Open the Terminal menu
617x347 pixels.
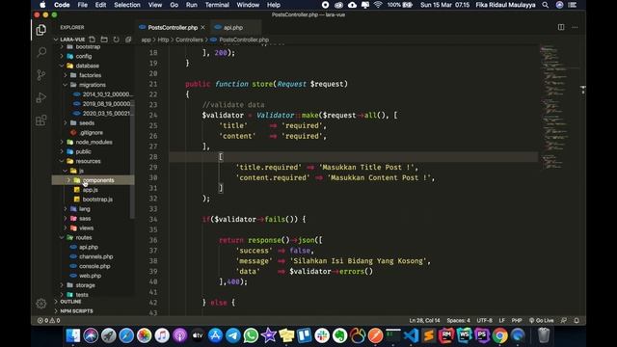pos(217,5)
